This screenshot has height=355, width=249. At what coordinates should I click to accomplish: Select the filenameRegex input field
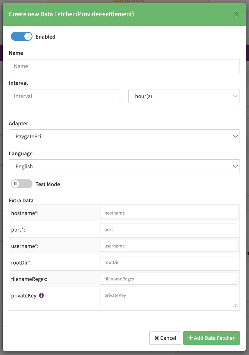click(169, 279)
